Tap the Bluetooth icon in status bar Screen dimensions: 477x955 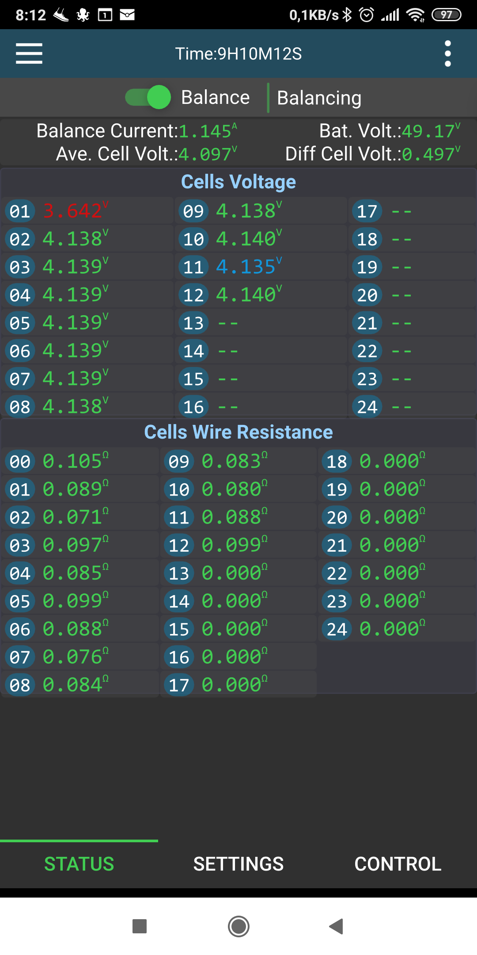(348, 15)
